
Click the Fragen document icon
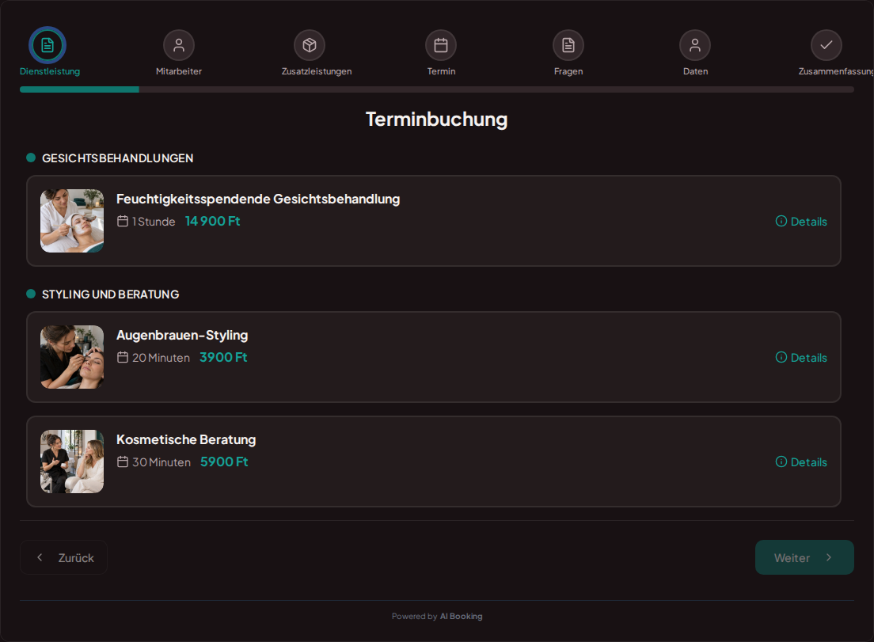click(568, 45)
